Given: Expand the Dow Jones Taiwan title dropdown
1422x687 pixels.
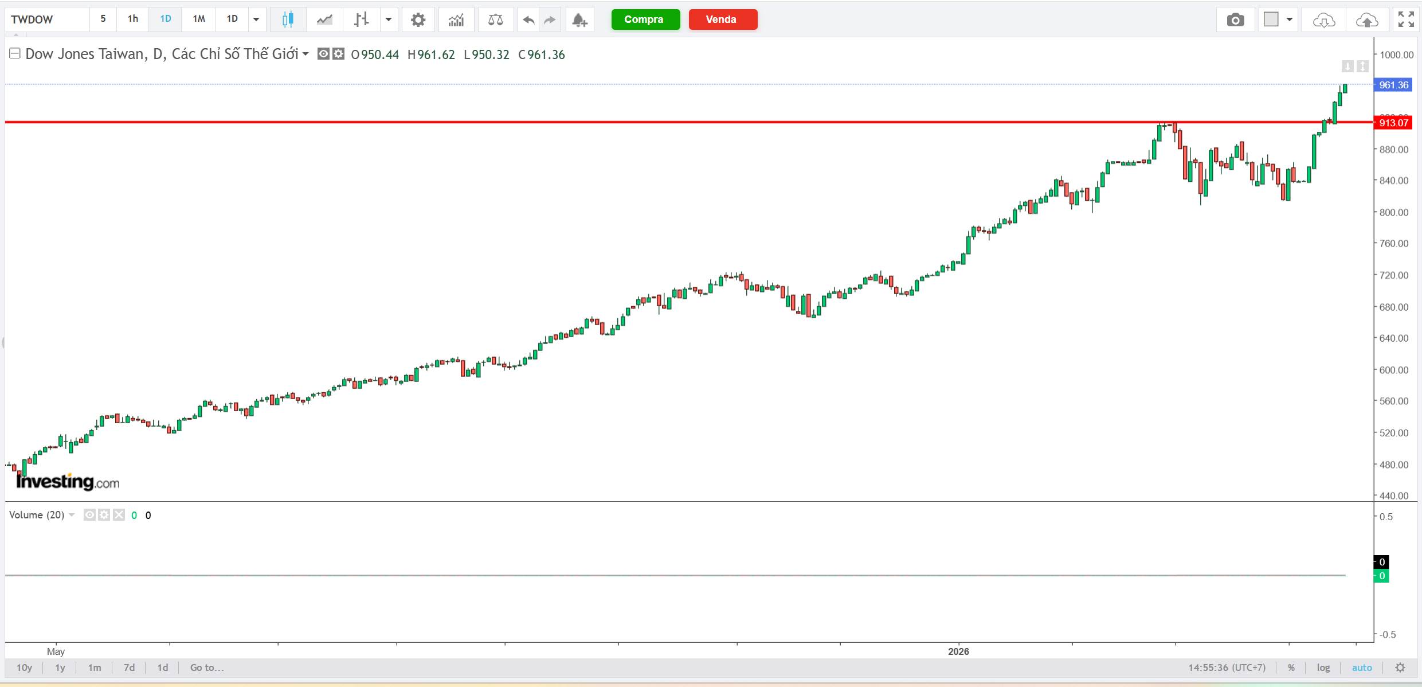Looking at the screenshot, I should [x=305, y=54].
